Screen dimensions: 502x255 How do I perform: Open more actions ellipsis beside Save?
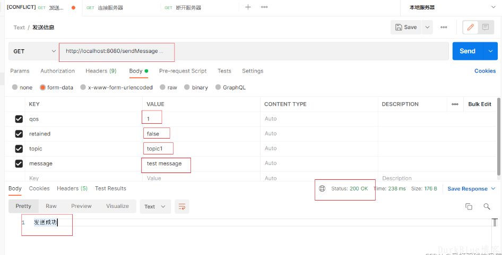(x=444, y=27)
